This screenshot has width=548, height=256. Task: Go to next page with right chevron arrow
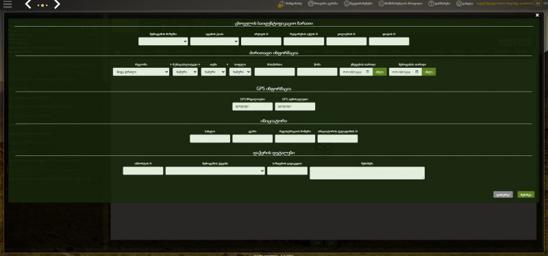click(x=57, y=5)
